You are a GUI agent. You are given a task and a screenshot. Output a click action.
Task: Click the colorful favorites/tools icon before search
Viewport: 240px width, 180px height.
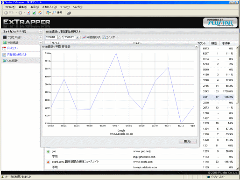47,13
